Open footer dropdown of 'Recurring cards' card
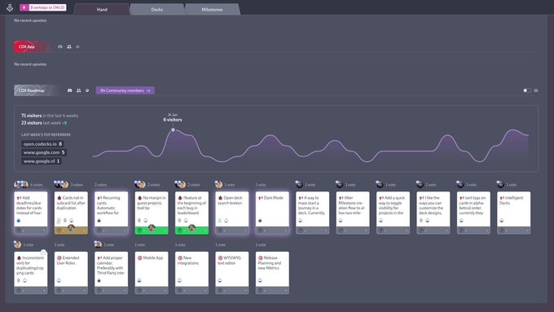 tap(125, 231)
